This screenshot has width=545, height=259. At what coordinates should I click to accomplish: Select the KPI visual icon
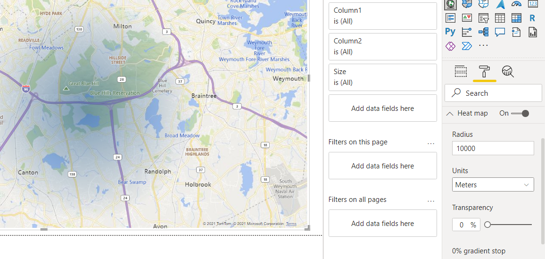pos(467,18)
